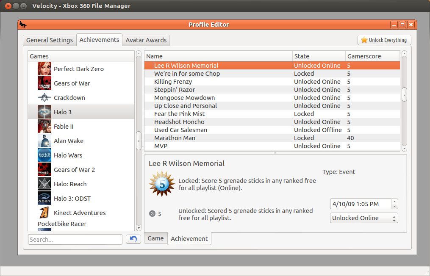Minimize the Velocity main window
The image size is (430, 276).
click(16, 6)
